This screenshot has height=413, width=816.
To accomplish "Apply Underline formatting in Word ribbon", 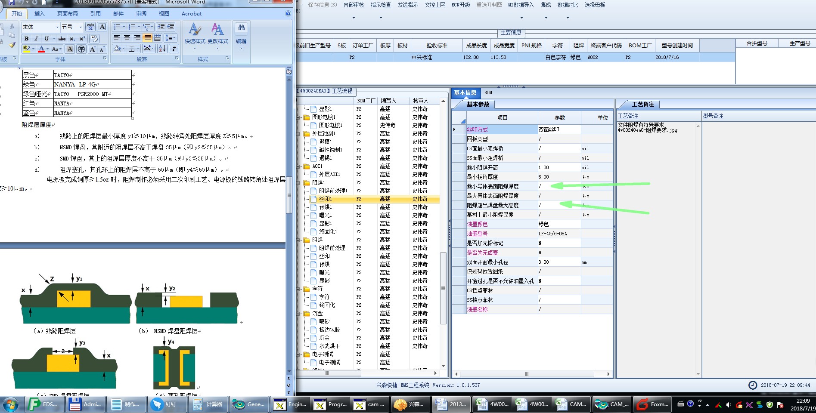I will [x=47, y=39].
